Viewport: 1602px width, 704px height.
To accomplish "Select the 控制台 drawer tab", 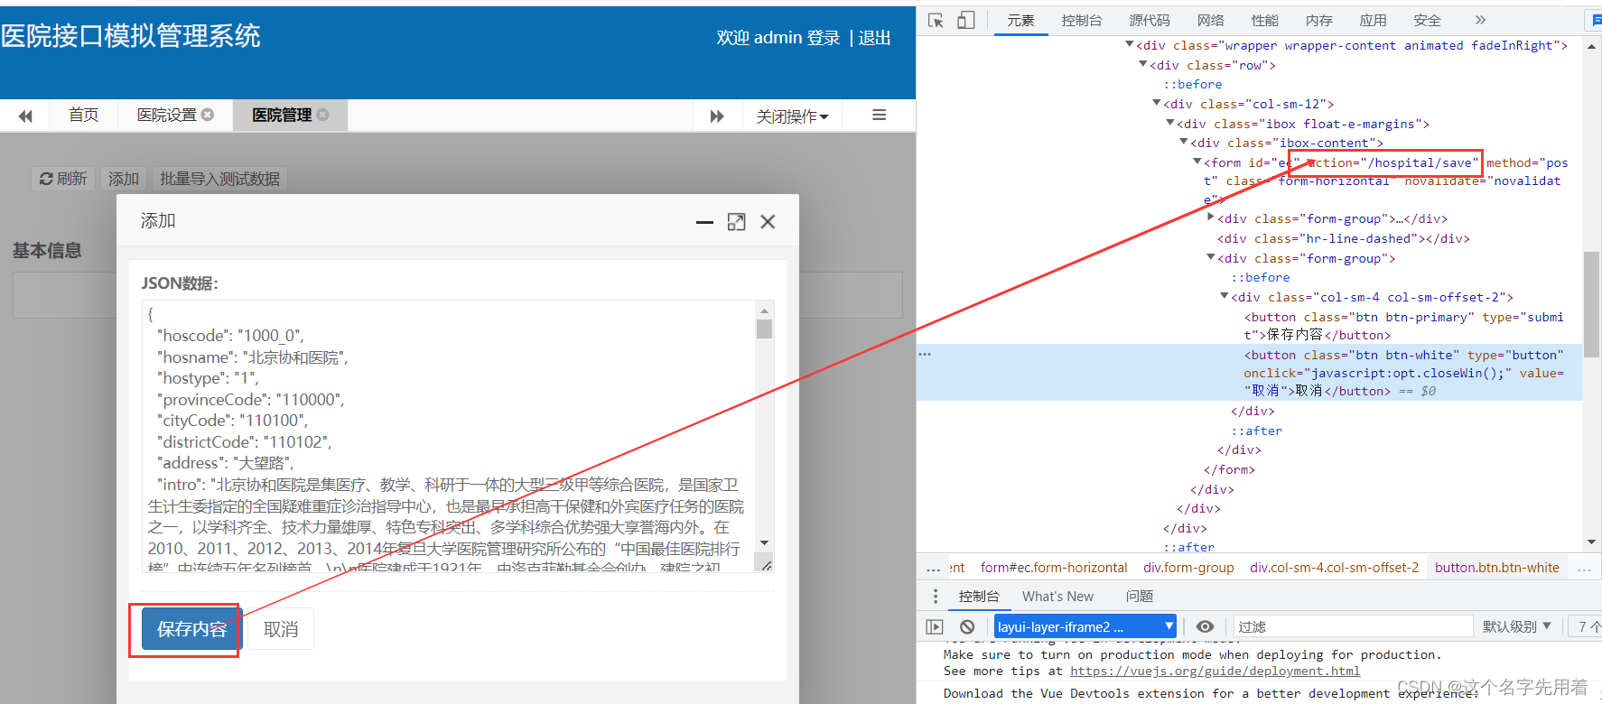I will [x=979, y=597].
